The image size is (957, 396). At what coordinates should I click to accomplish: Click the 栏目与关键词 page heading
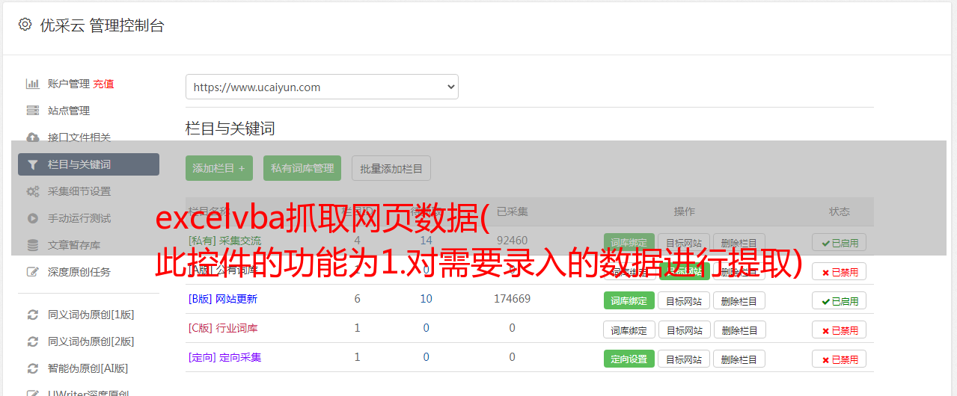230,129
